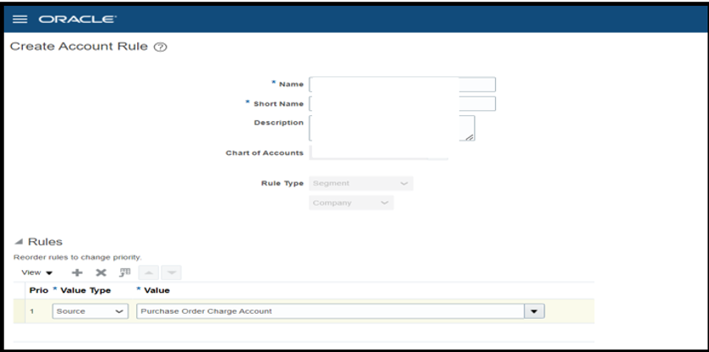Open the Source value type dropdown
The width and height of the screenshot is (709, 352).
coord(89,311)
